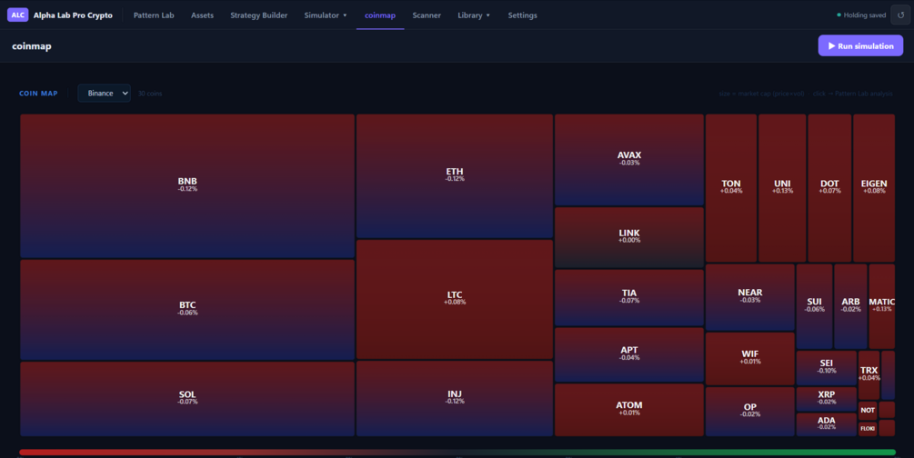This screenshot has height=458, width=914.
Task: Click the Holding saved status
Action: point(861,15)
